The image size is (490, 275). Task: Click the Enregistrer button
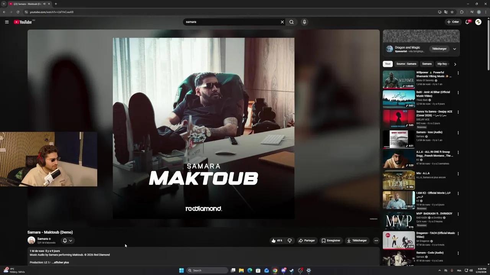(331, 241)
